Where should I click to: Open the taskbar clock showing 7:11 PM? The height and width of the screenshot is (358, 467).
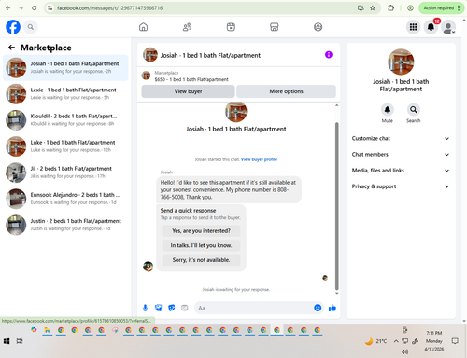(x=433, y=341)
